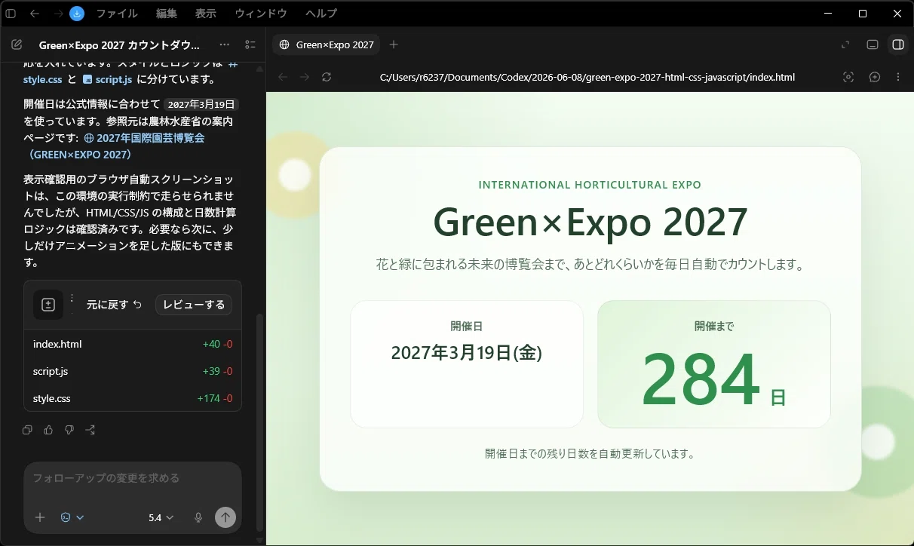
Task: Open script.js in the changed files list
Action: (x=51, y=371)
